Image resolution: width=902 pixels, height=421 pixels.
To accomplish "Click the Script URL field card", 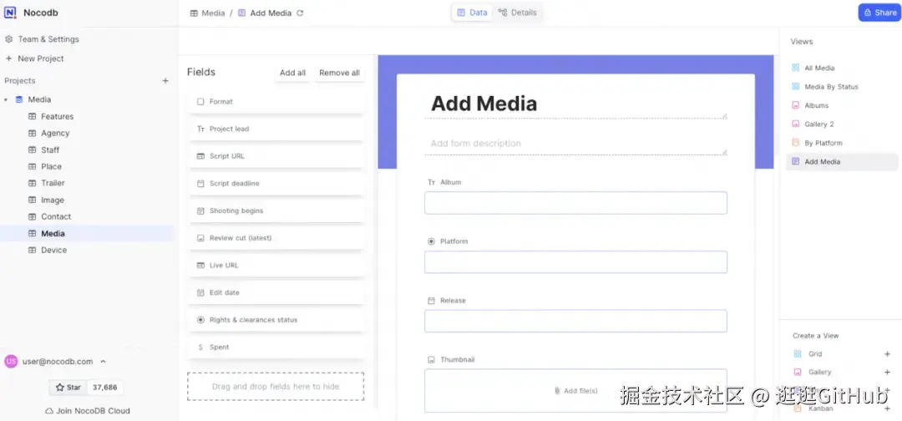I will [276, 156].
